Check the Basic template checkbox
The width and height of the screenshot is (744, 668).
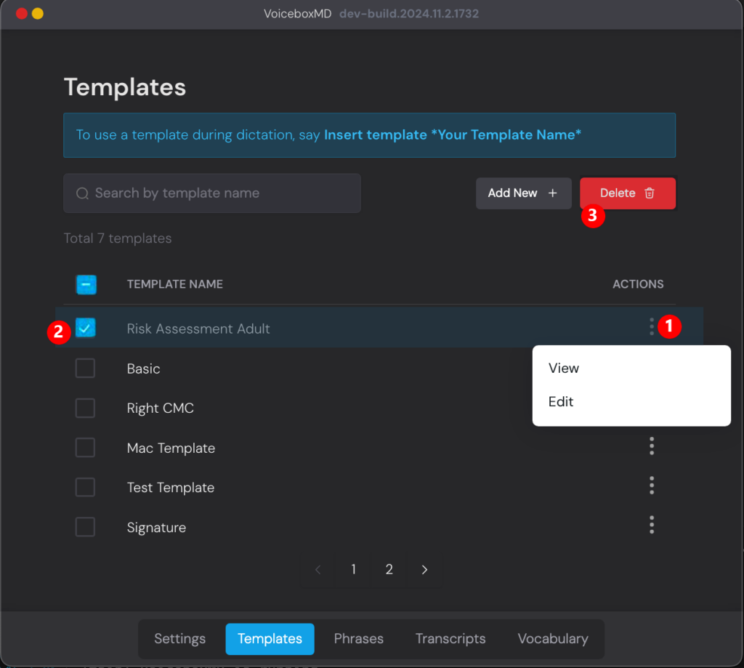(86, 369)
